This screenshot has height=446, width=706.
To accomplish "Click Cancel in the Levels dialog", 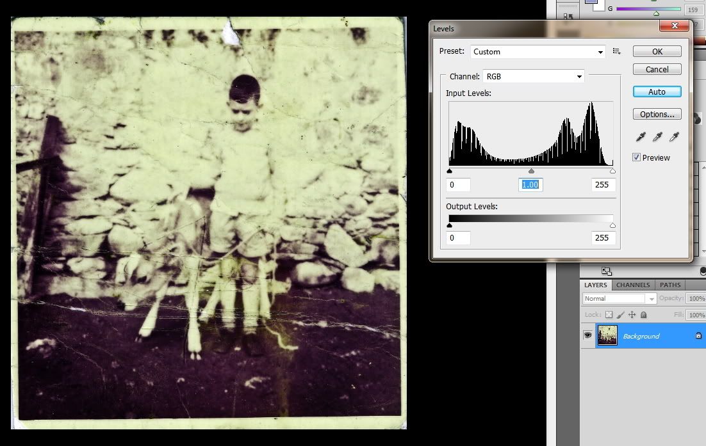I will click(657, 69).
